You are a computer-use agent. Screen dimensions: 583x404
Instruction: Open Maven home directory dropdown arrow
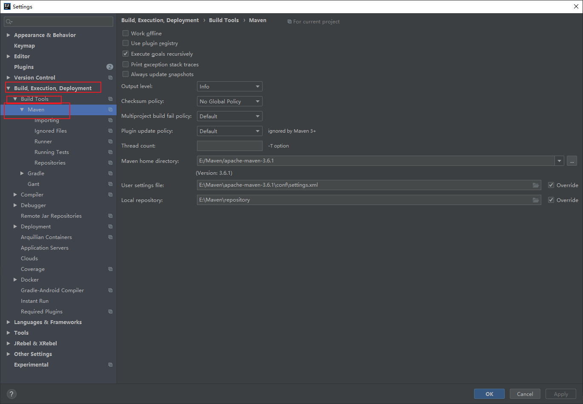[x=559, y=161]
